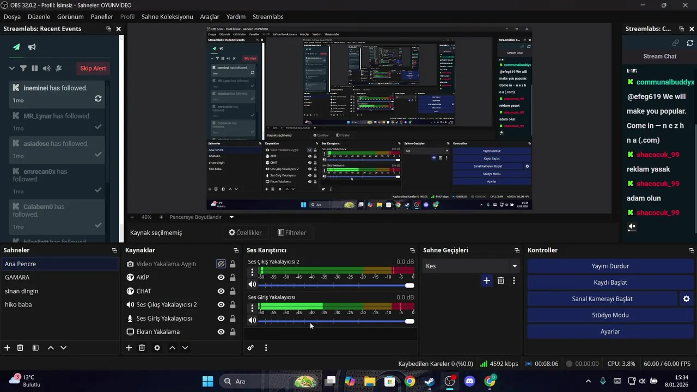Open options menu for Ses Giriş Yakalayıcısı mixer
The width and height of the screenshot is (697, 392).
(252, 308)
